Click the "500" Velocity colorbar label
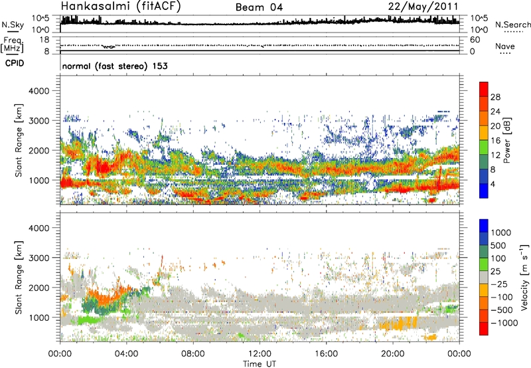Screen dimensions: 531x368 click(x=498, y=245)
